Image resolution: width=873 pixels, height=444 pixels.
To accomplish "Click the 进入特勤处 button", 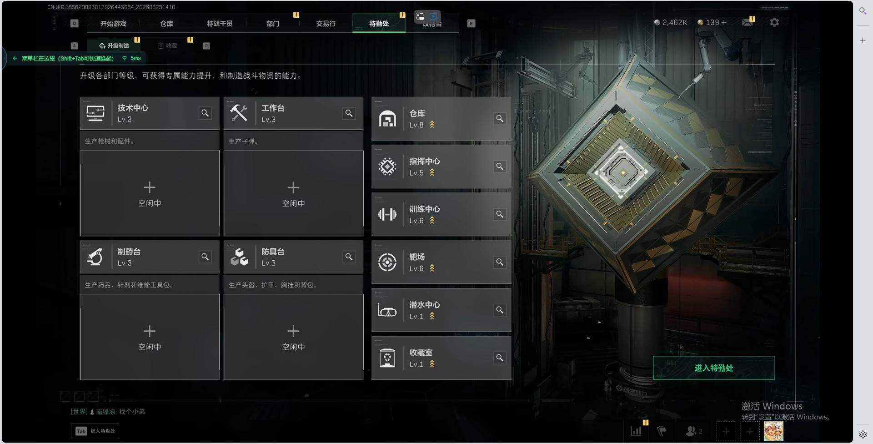I will [714, 368].
